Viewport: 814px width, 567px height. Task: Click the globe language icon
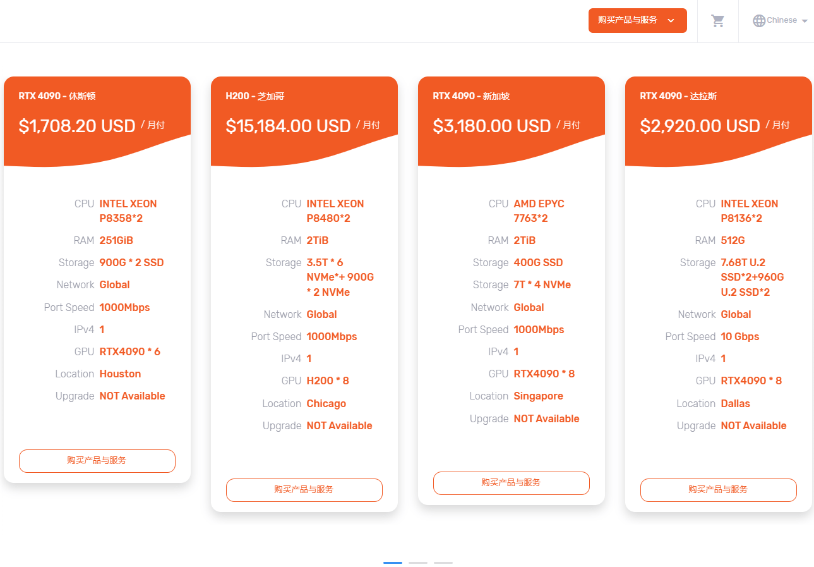click(759, 21)
